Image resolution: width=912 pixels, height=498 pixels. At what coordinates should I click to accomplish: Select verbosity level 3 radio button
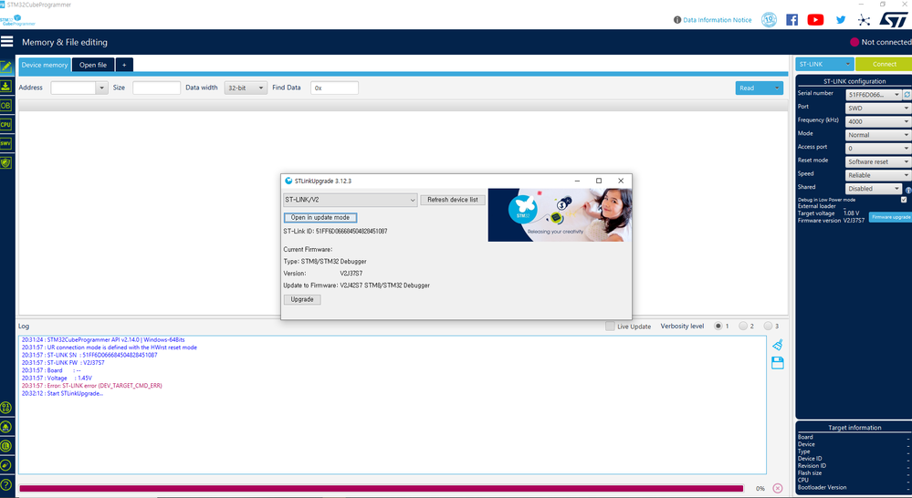point(768,326)
